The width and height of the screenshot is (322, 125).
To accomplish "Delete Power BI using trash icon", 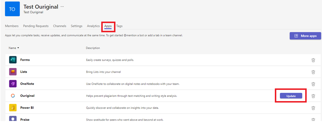I will (x=313, y=108).
